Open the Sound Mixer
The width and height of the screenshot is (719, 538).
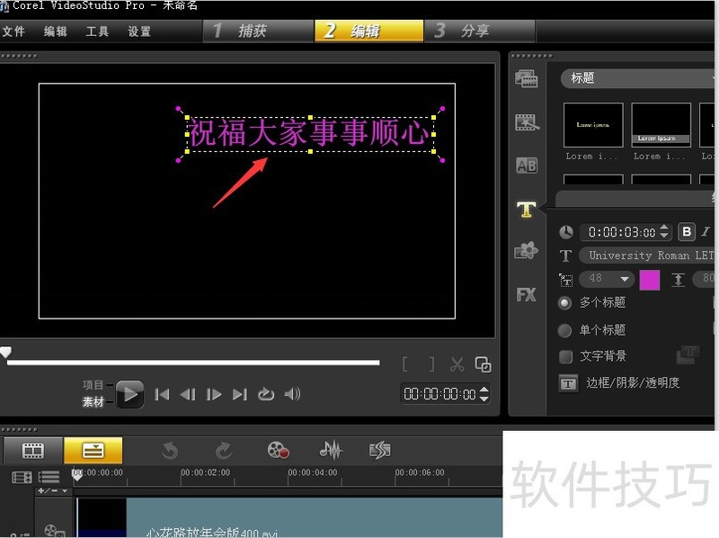[x=331, y=451]
